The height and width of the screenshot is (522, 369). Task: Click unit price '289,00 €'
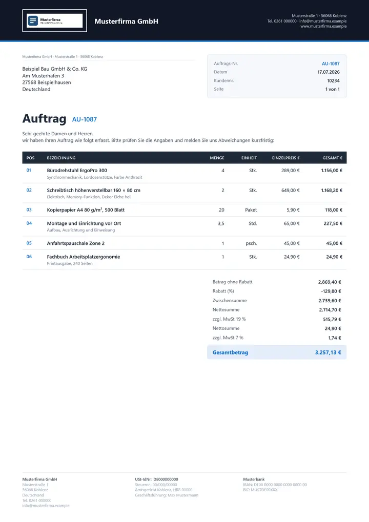coord(291,171)
